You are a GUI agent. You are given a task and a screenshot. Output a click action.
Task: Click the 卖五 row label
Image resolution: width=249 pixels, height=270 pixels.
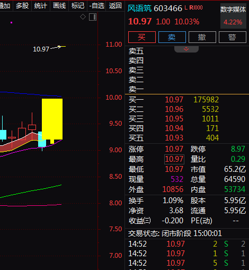[x=136, y=51]
